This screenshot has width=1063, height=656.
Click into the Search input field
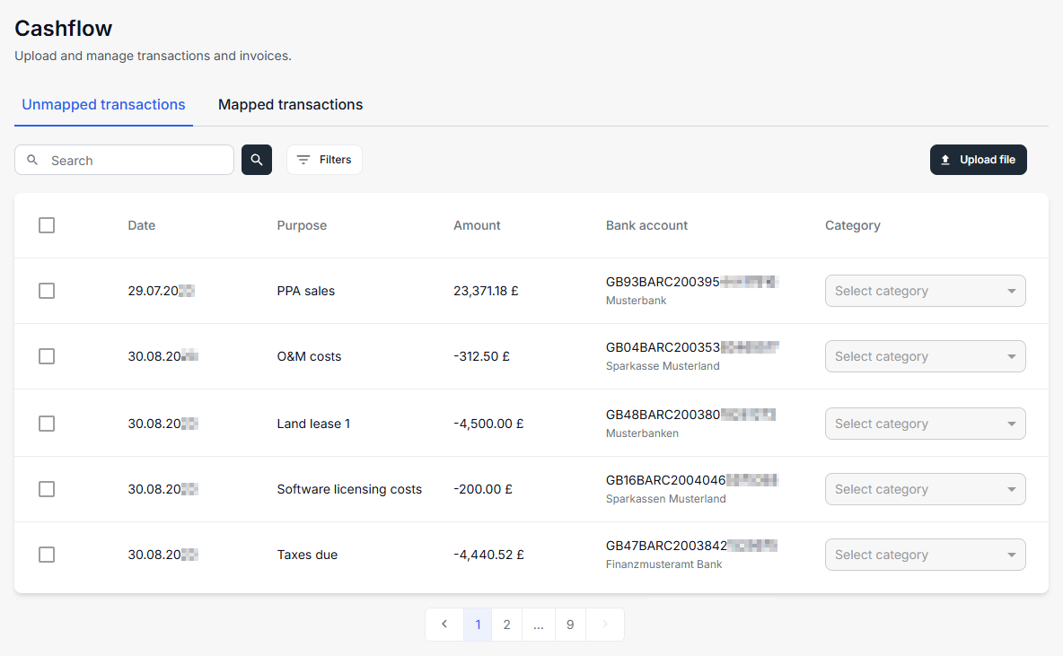pos(135,161)
